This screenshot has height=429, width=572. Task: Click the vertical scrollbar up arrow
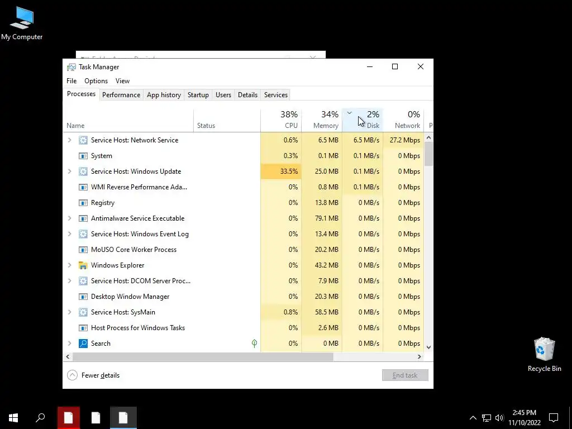[428, 138]
